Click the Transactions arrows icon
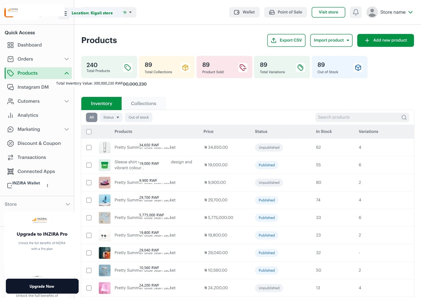 click(11, 157)
